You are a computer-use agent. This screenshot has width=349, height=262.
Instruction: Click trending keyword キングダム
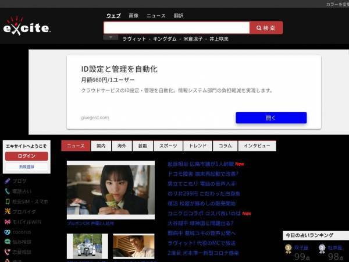click(165, 39)
